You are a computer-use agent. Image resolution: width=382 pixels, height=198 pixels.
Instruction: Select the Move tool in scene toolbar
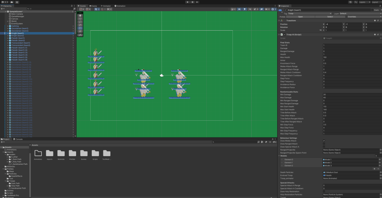click(80, 18)
